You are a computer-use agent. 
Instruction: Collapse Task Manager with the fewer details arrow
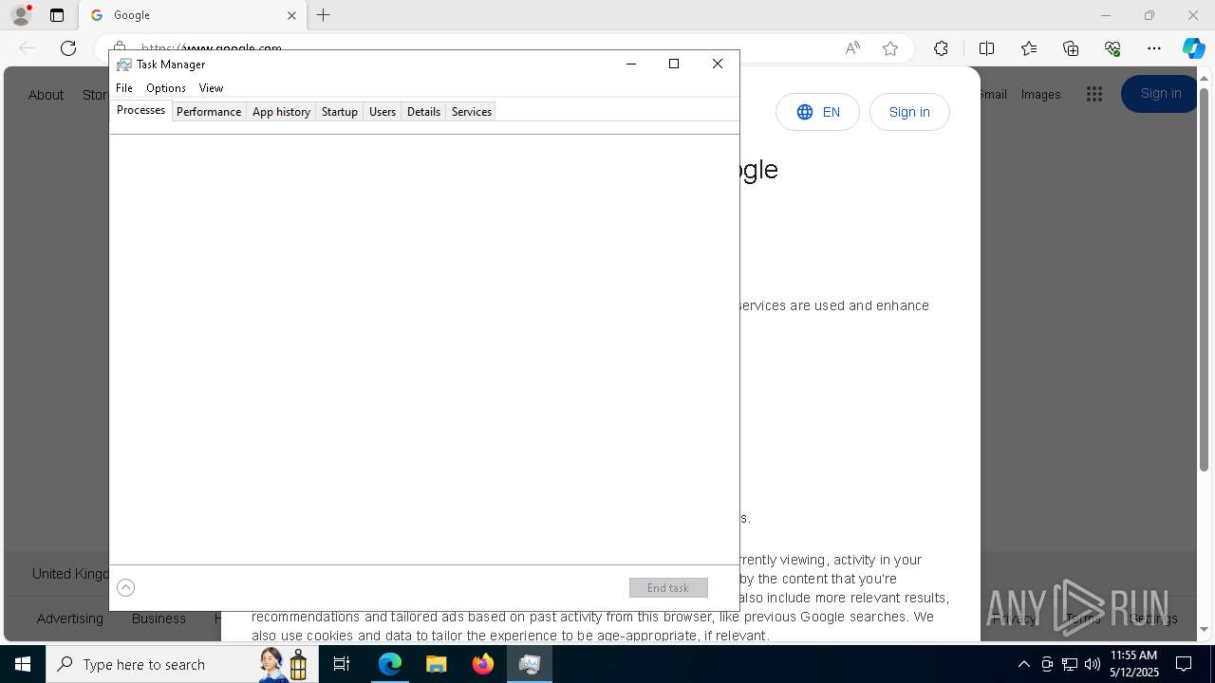125,588
